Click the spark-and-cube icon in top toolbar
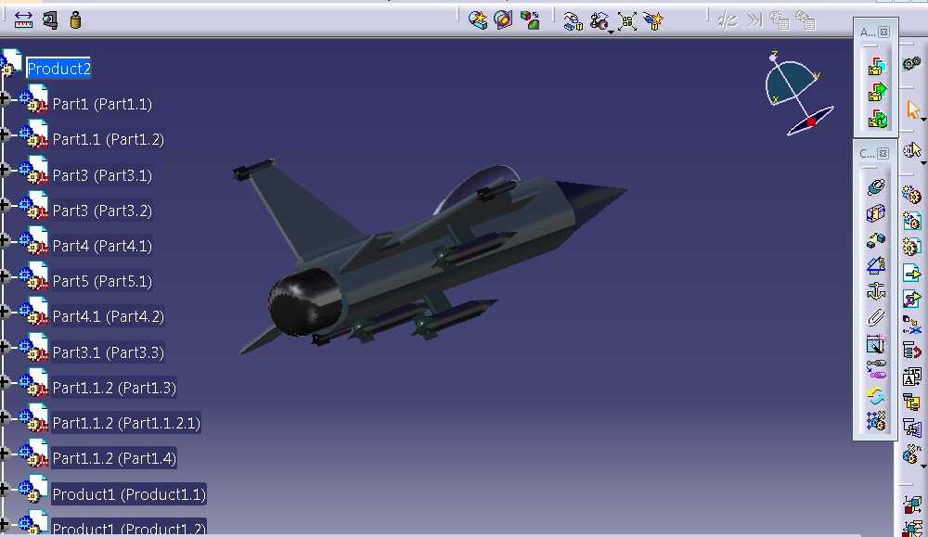 (653, 21)
